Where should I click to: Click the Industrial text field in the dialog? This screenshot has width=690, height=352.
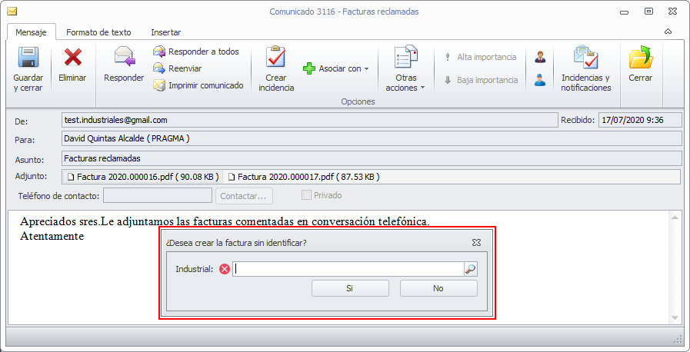click(348, 270)
